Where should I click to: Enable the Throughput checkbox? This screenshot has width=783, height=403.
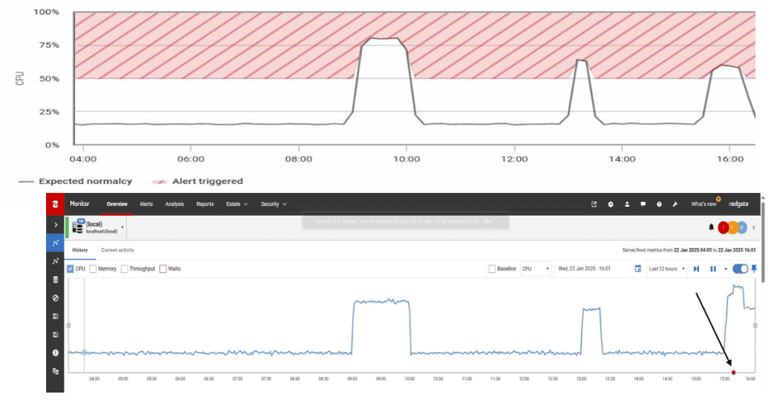[x=124, y=269]
